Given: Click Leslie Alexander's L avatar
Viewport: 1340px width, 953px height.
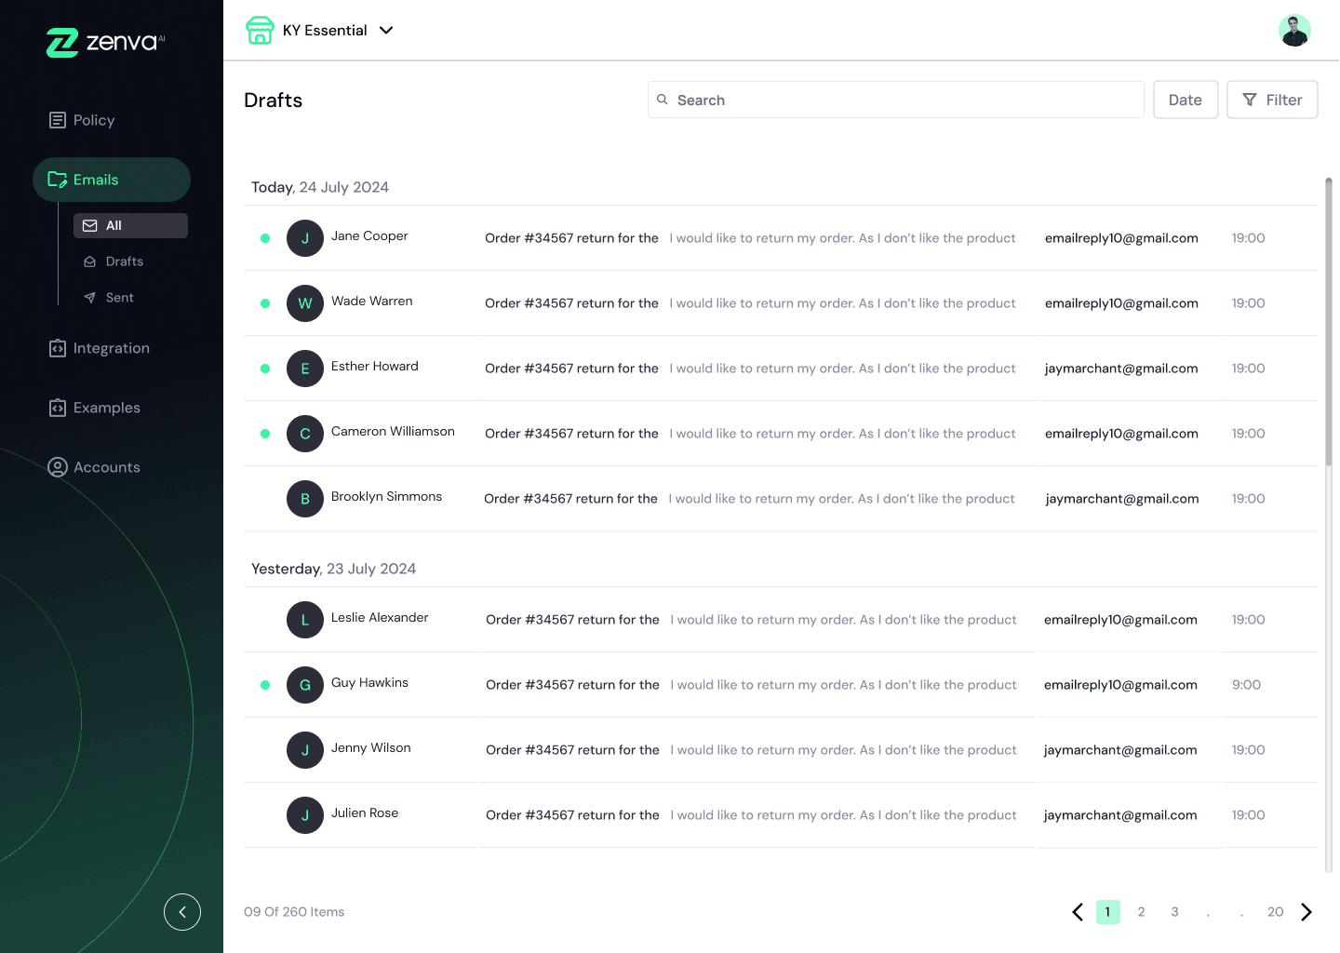Looking at the screenshot, I should pyautogui.click(x=305, y=620).
